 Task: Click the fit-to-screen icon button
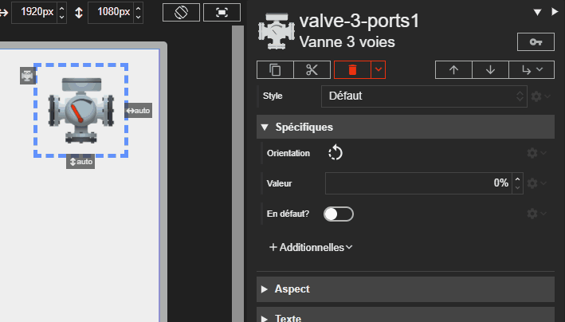[222, 12]
